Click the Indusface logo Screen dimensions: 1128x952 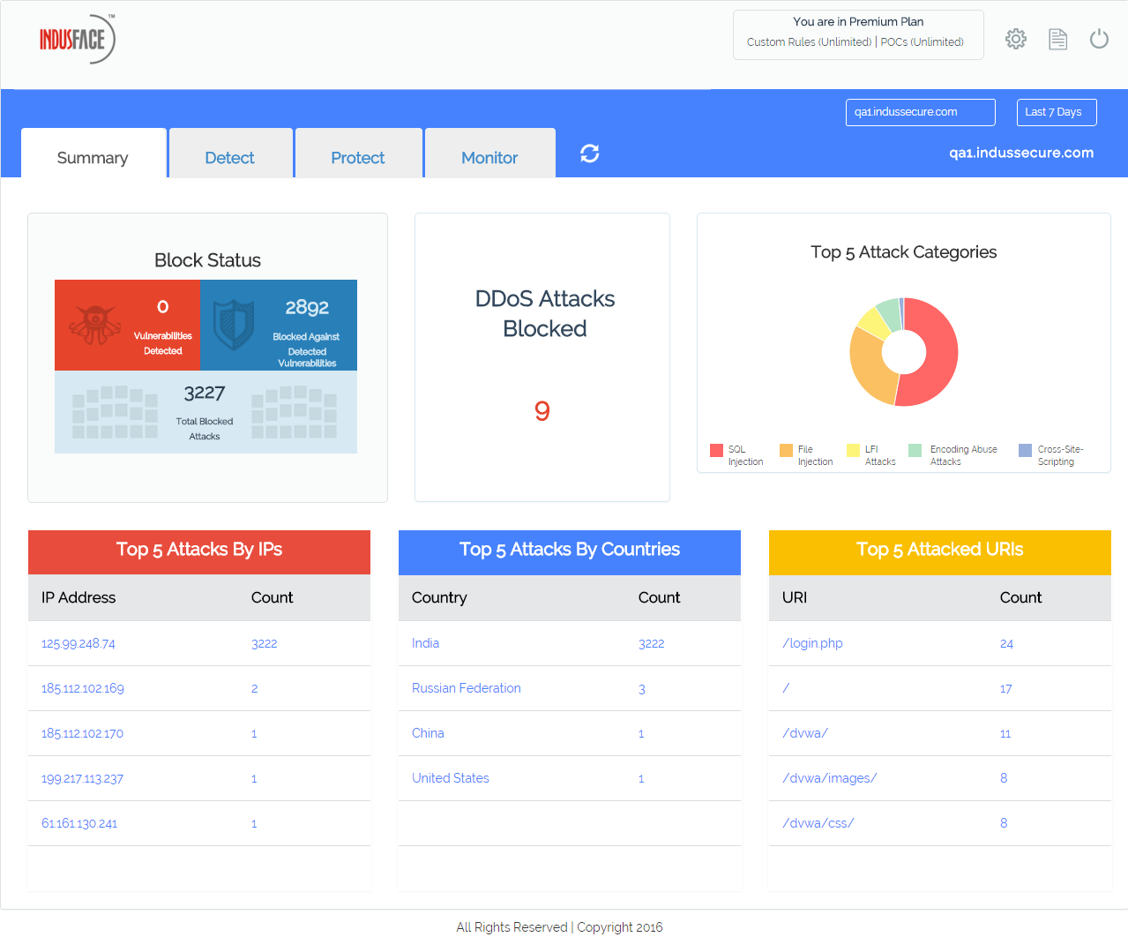point(77,39)
